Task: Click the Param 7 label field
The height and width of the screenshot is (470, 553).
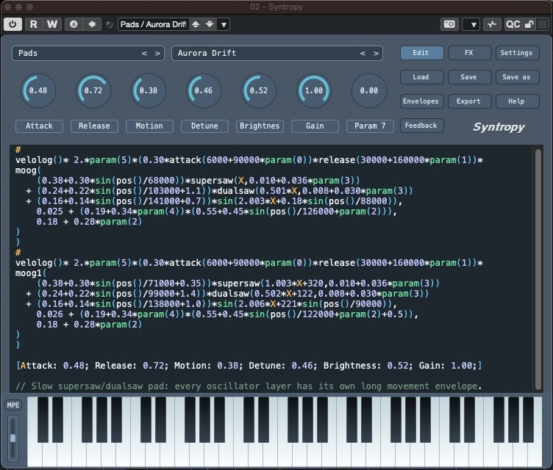Action: [370, 126]
